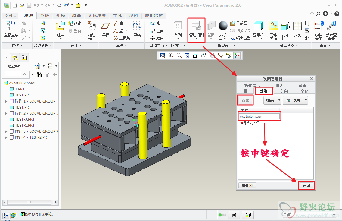Open the 定向 tab in View Manager
Viewport: 342px width, 221px height.
pos(284,91)
